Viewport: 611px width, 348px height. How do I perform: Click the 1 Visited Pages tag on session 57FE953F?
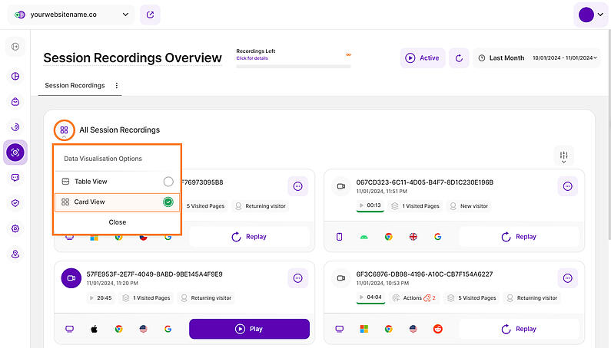(x=147, y=298)
